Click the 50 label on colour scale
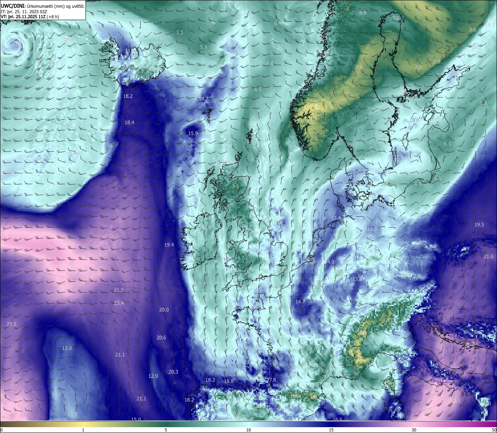The width and height of the screenshot is (497, 433). click(x=494, y=430)
